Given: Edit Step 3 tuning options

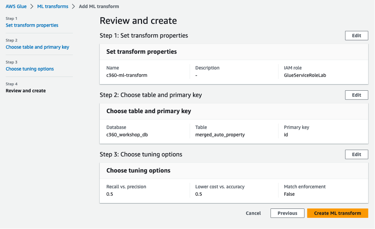Looking at the screenshot, I should pos(356,154).
